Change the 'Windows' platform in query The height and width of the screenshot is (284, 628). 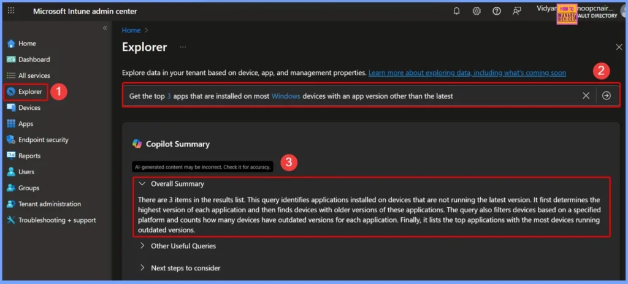coord(286,96)
